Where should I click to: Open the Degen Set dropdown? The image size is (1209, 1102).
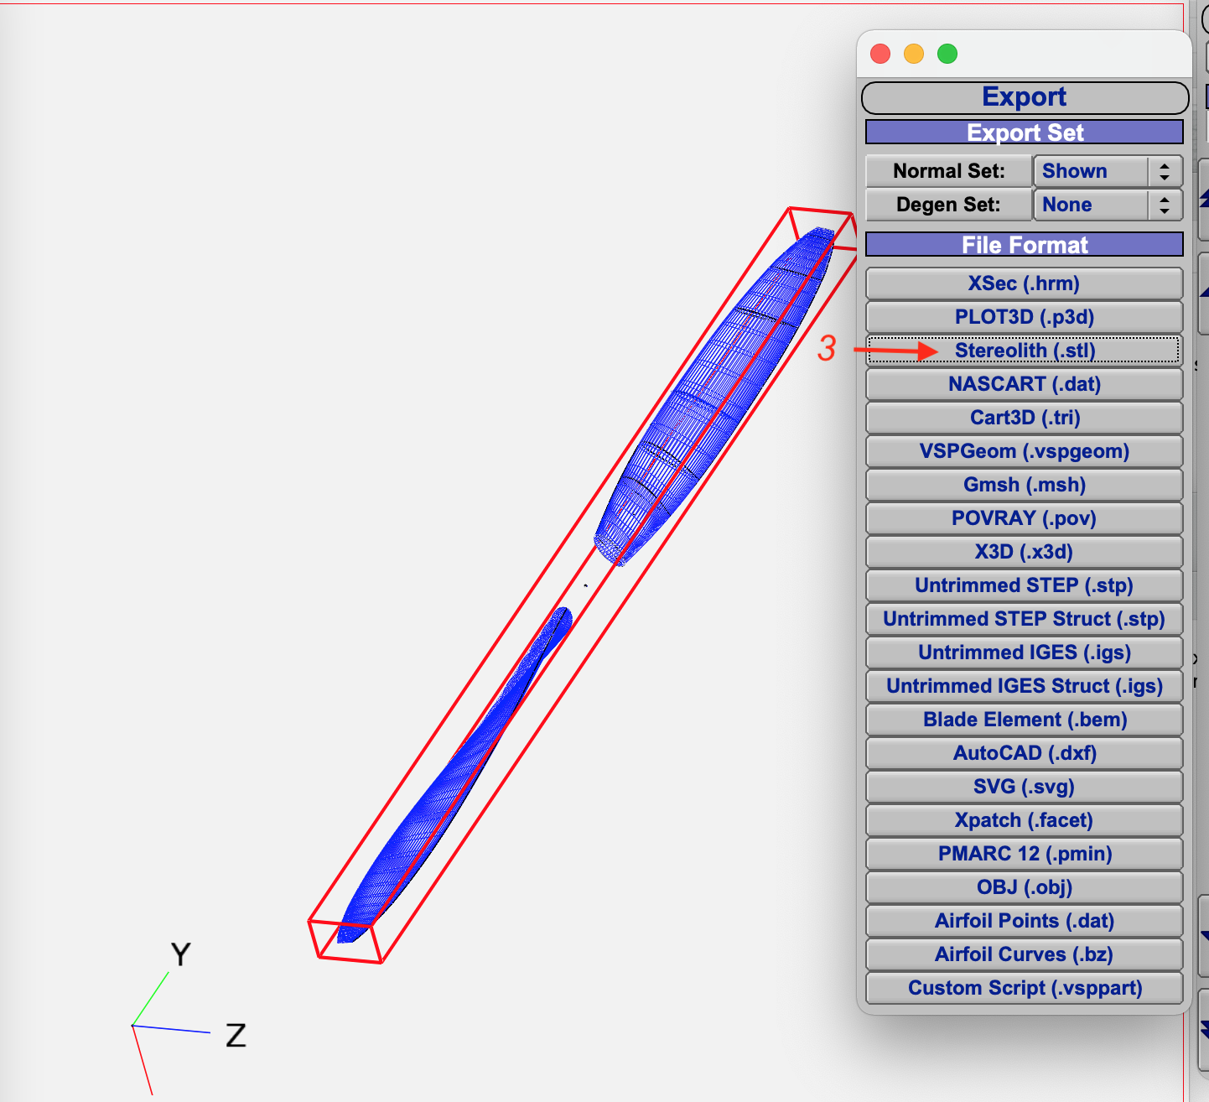(x=1107, y=205)
